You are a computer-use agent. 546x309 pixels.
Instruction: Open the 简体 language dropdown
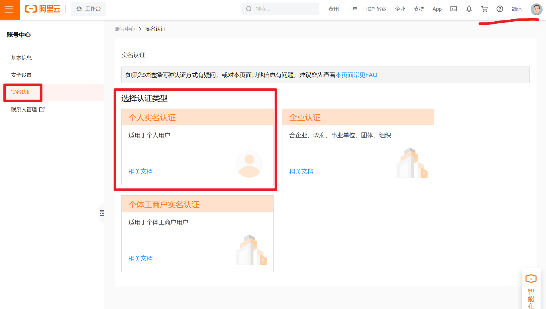(x=517, y=9)
